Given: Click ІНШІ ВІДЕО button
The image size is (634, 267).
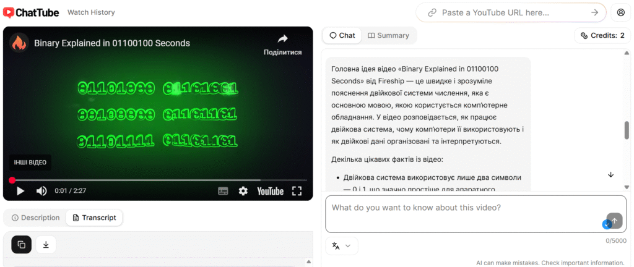Looking at the screenshot, I should 30,163.
